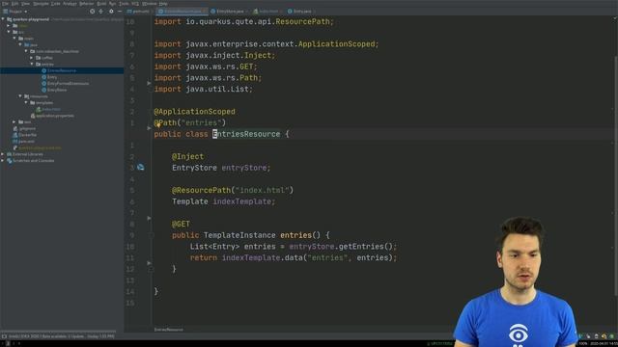Collapse the main folder arrow
This screenshot has height=347, width=618.
click(14, 39)
